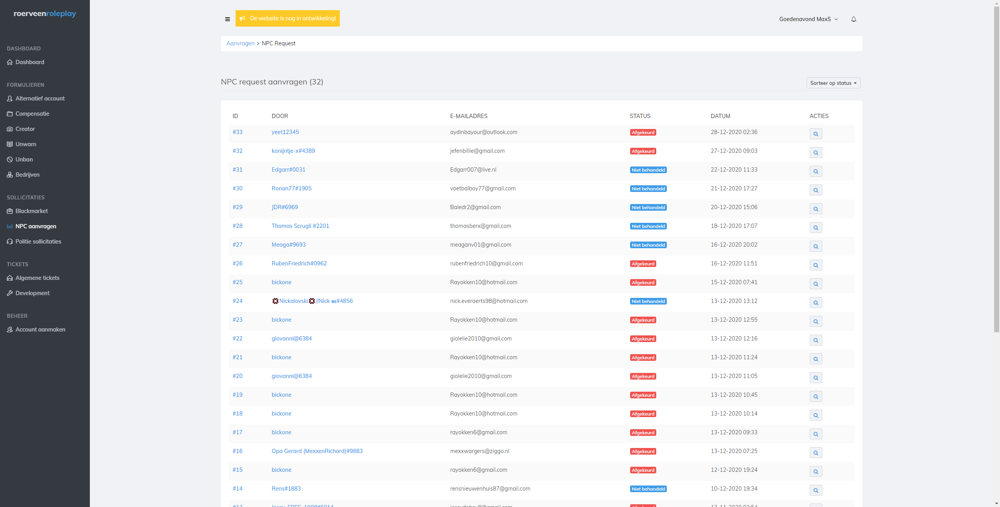Go to Politie sollicitaties in sidebar
The height and width of the screenshot is (507, 1000).
(38, 242)
